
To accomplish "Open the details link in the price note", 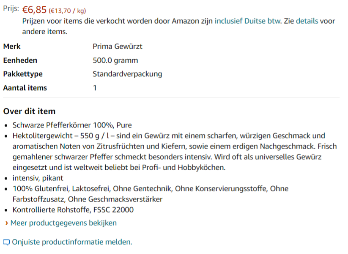I will (307, 21).
